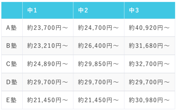This screenshot has height=111, width=177.
Task: Click E塾 中3 price 約30,980円
Action: pos(149,100)
